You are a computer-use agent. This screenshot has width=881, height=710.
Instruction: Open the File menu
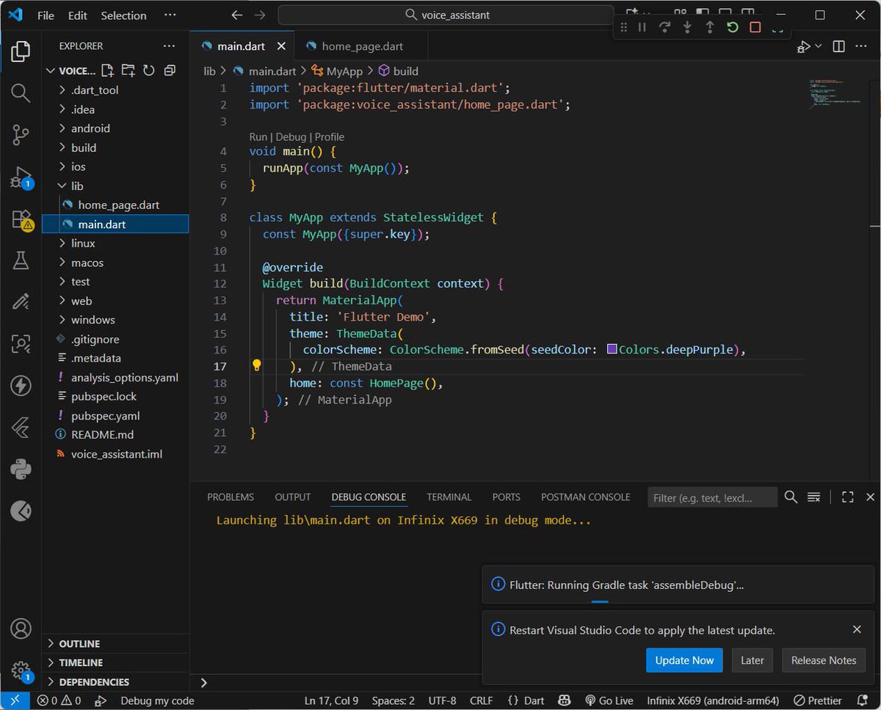point(46,15)
